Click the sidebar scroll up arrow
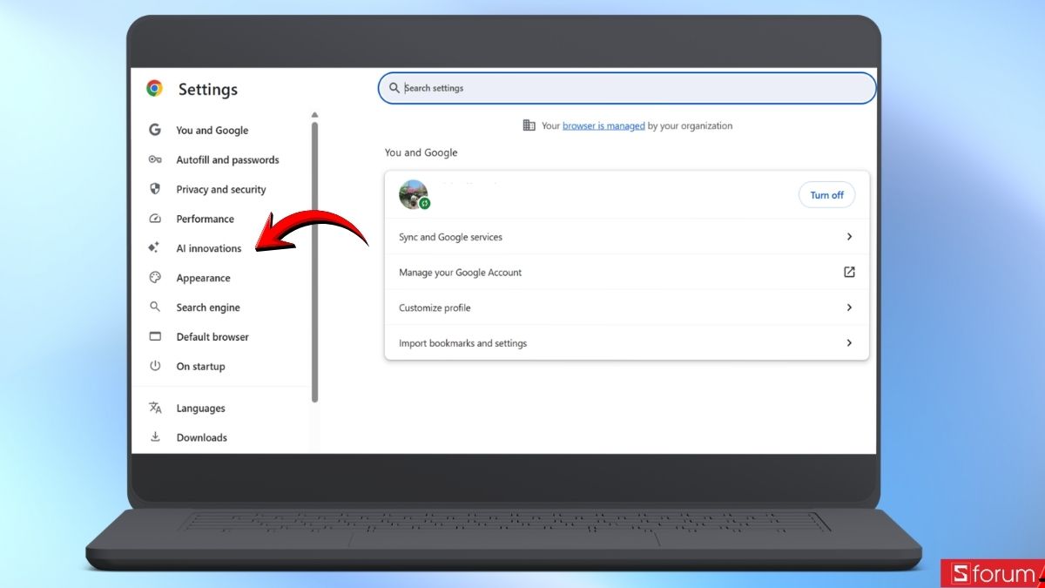This screenshot has height=588, width=1045. [x=314, y=115]
